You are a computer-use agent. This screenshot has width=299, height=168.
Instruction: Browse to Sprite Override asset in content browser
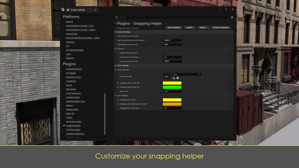pyautogui.click(x=178, y=78)
